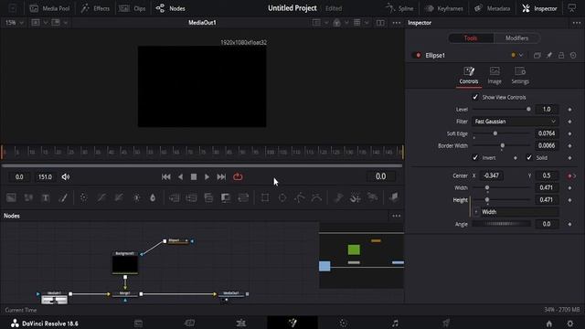585x329 pixels.
Task: Click the Soft Edge slider handle
Action: coord(495,133)
